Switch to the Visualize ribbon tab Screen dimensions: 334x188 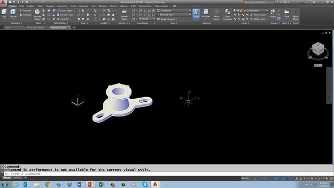[x=50, y=6]
